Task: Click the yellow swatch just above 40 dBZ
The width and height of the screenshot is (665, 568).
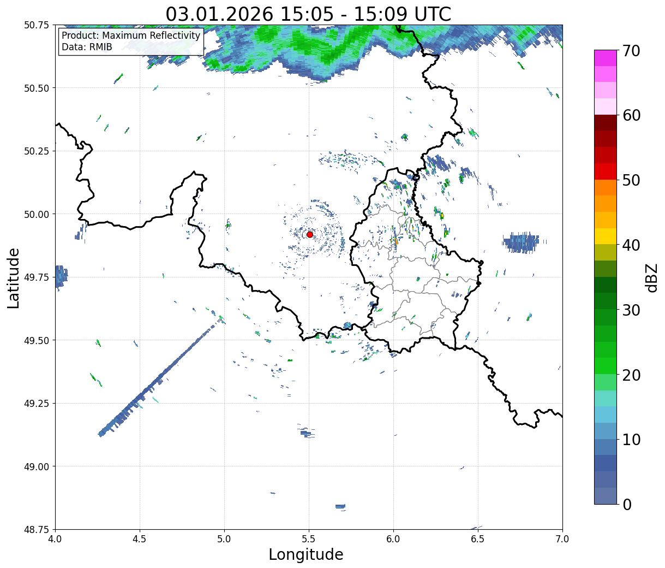Action: (x=606, y=236)
